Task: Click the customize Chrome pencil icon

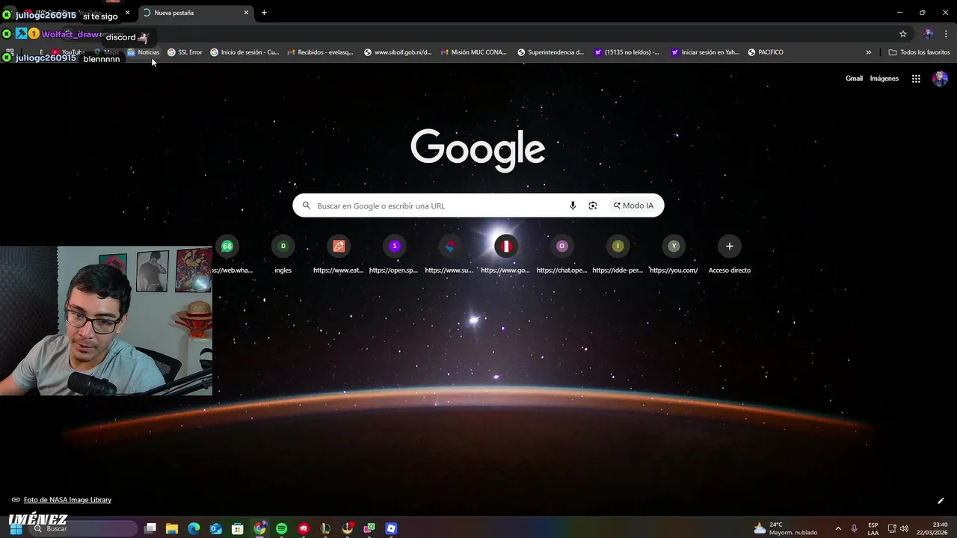Action: pos(941,501)
